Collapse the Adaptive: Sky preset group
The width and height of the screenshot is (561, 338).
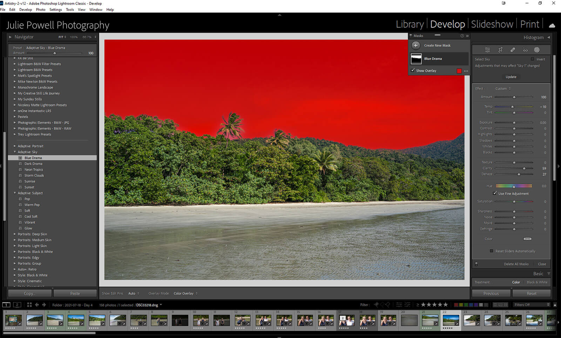click(x=15, y=152)
